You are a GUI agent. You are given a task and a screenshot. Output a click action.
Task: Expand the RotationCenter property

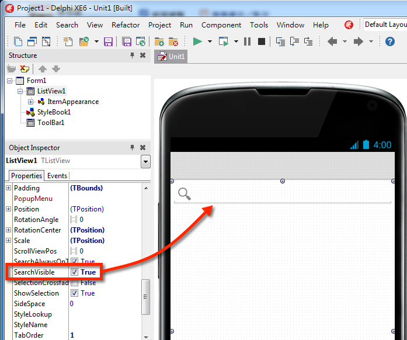pos(9,230)
